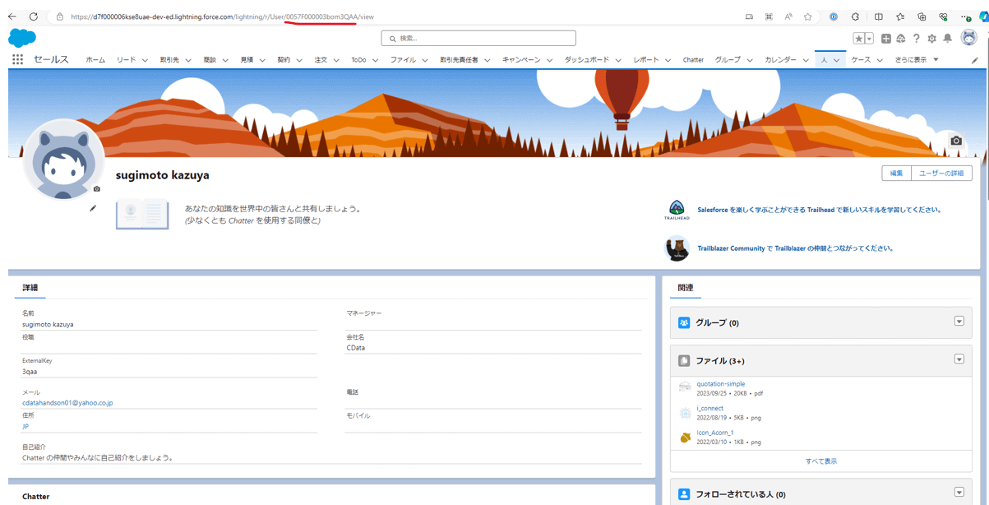The image size is (989, 505).
Task: Open the App Launcher grid icon
Action: click(17, 59)
